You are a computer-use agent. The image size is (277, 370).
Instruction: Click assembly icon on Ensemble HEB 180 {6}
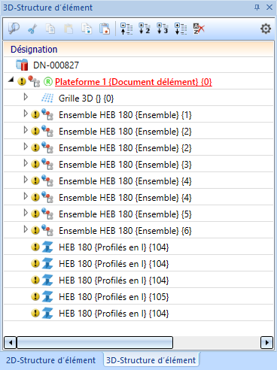coord(47,230)
